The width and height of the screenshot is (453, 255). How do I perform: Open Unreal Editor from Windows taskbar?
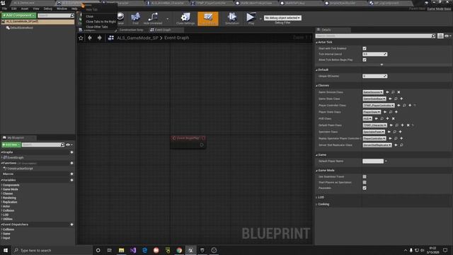pos(190,250)
